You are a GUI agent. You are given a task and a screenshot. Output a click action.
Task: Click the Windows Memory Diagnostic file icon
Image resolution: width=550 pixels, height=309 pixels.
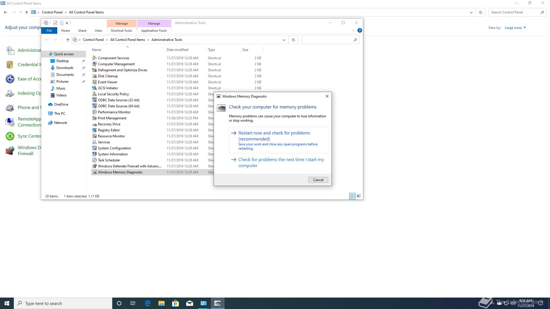(x=94, y=172)
